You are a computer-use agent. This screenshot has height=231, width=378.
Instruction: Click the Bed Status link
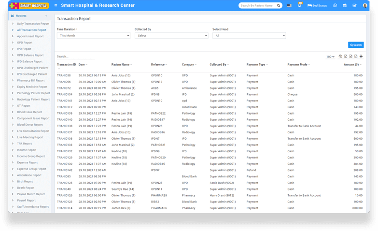click(316, 5)
